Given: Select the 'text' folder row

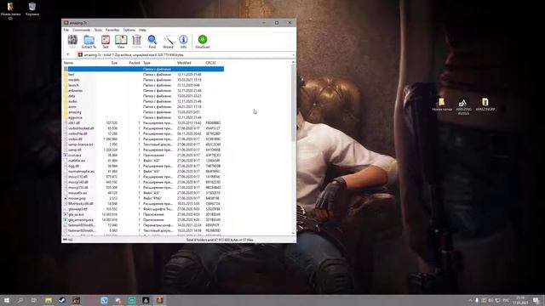Looking at the screenshot, I should 144,74.
